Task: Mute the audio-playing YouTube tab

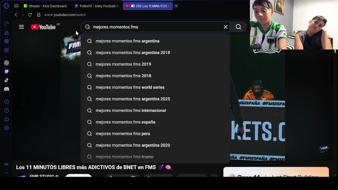Action: (133, 6)
